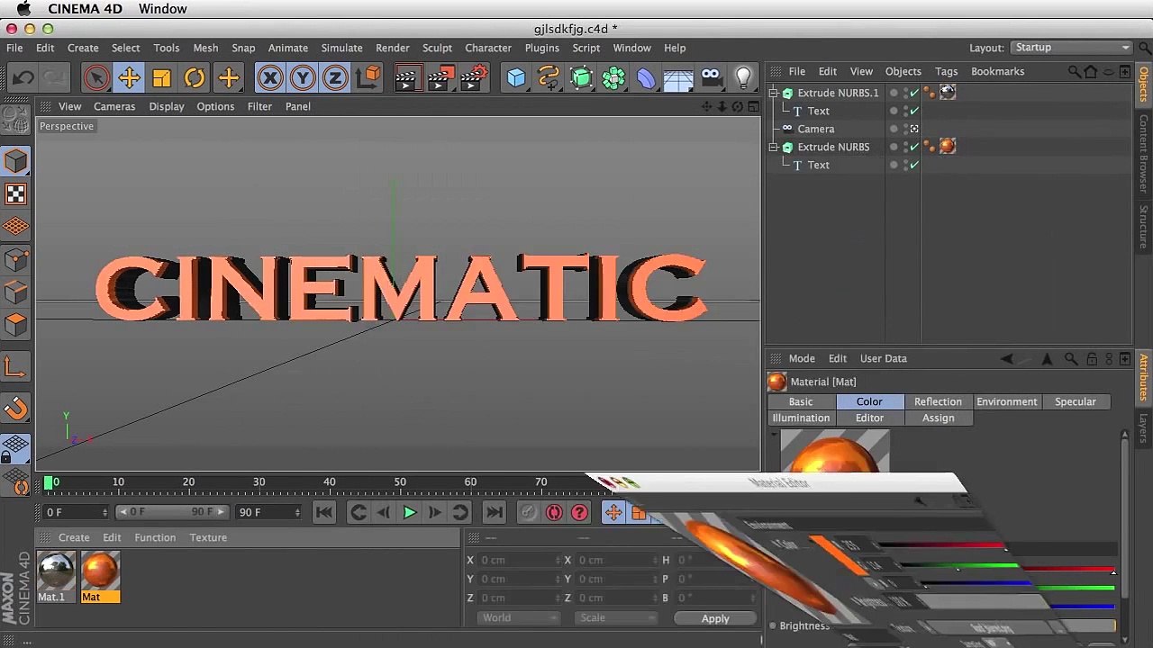Add a Light object

(x=743, y=78)
